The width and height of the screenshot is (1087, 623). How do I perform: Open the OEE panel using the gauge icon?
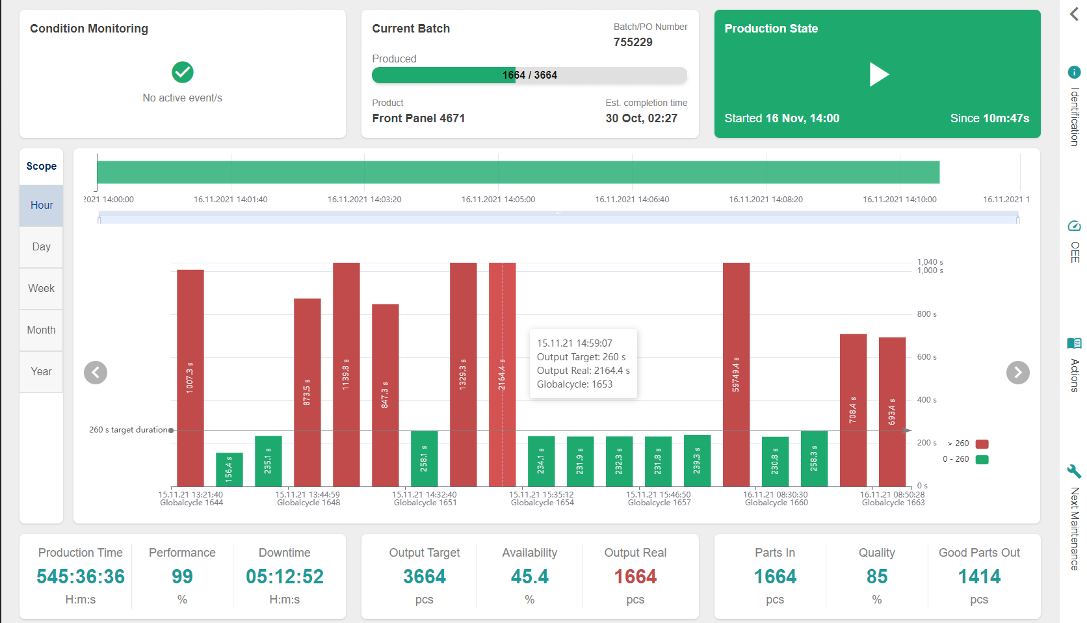1074,226
